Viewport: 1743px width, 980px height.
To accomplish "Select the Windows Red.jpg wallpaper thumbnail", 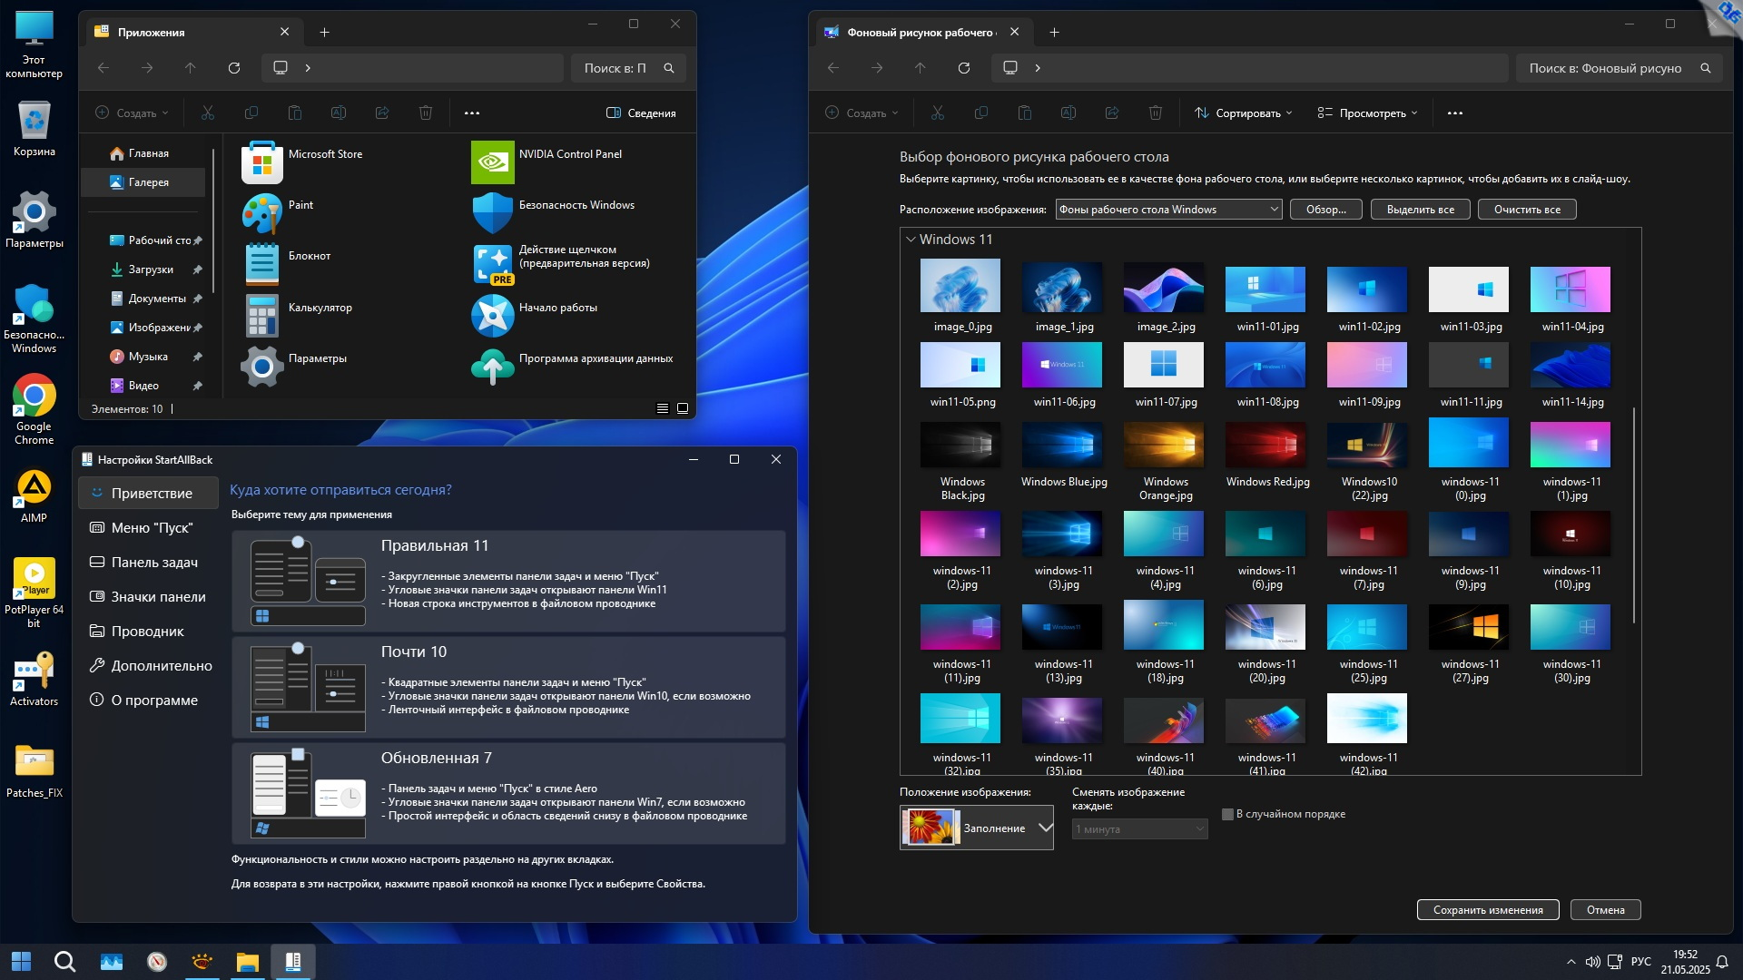I will coord(1265,445).
